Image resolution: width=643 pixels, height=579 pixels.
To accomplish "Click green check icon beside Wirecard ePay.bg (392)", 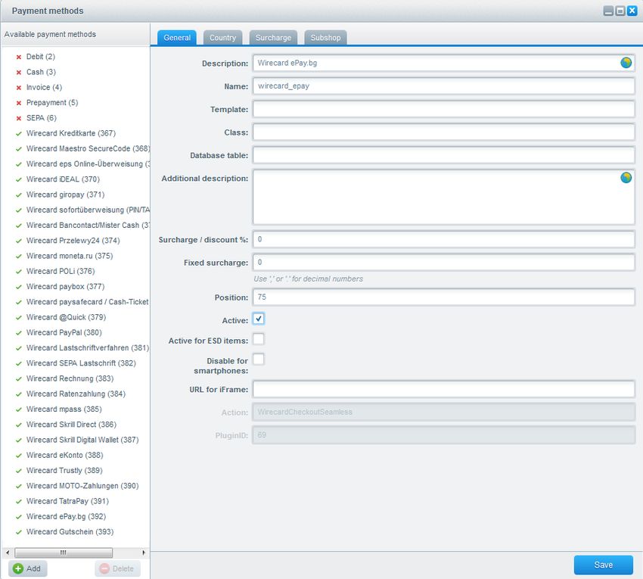I will coord(18,517).
